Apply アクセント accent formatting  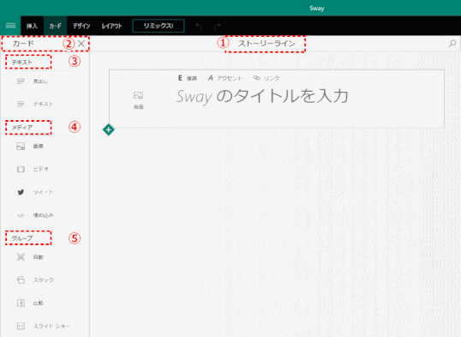tap(225, 78)
